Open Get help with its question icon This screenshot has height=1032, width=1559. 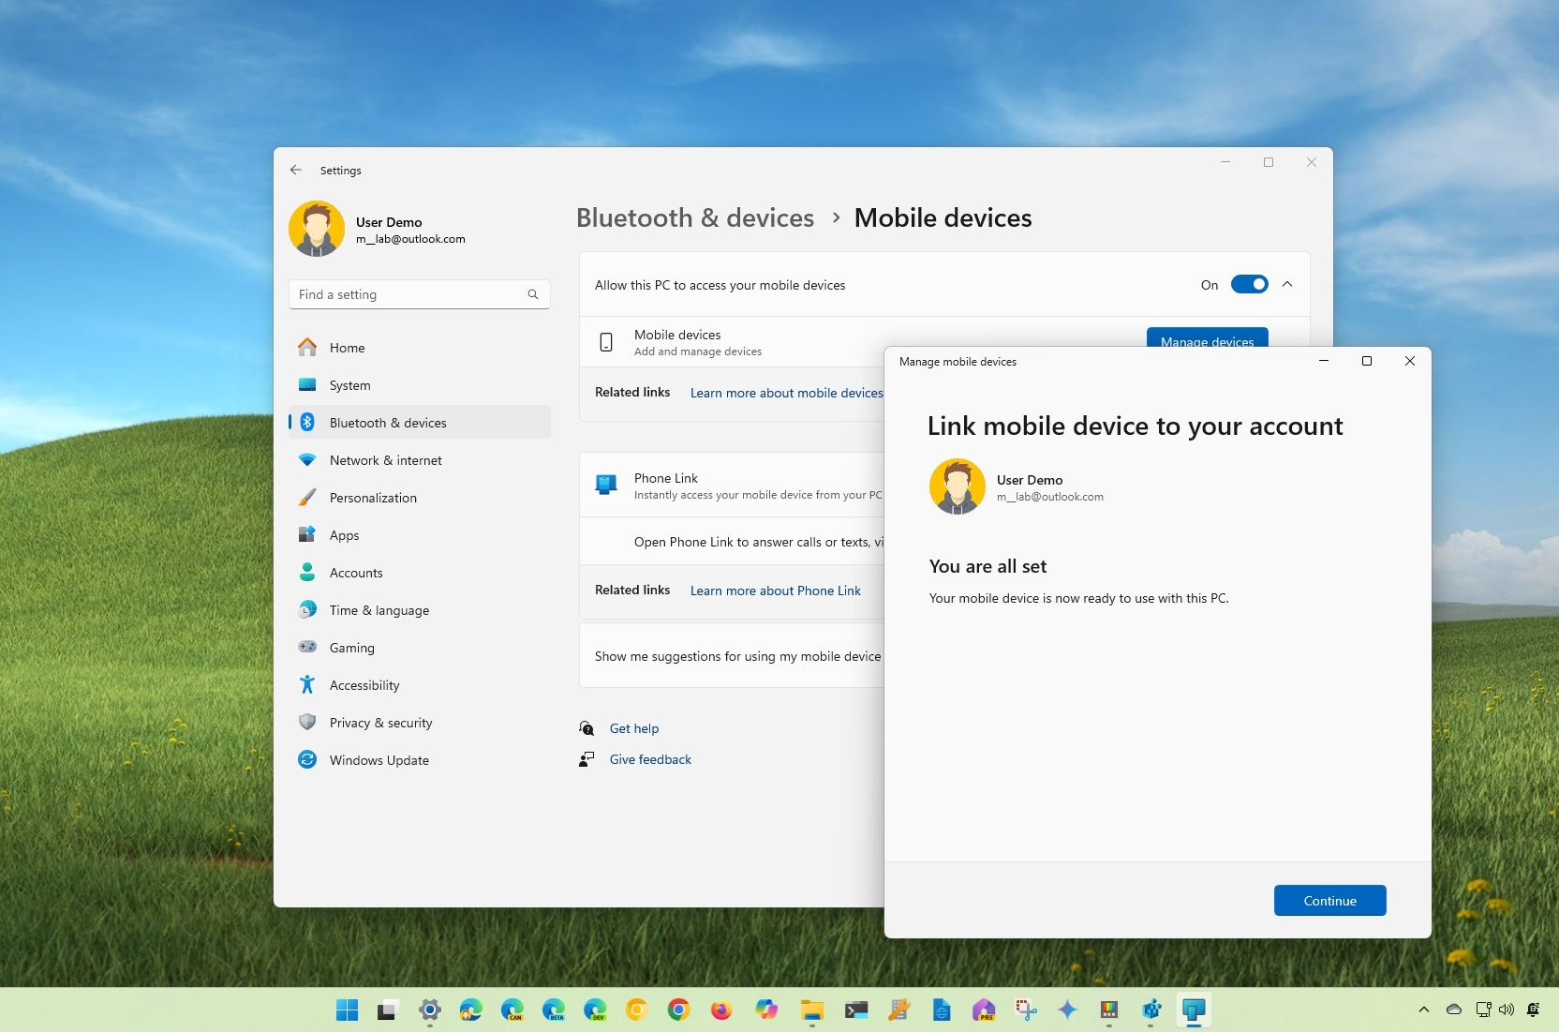click(x=586, y=728)
